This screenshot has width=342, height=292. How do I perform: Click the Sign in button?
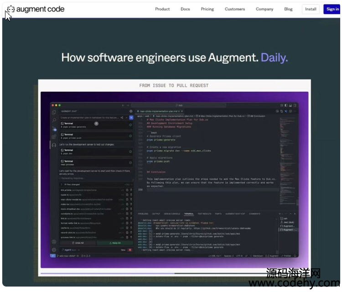click(332, 9)
